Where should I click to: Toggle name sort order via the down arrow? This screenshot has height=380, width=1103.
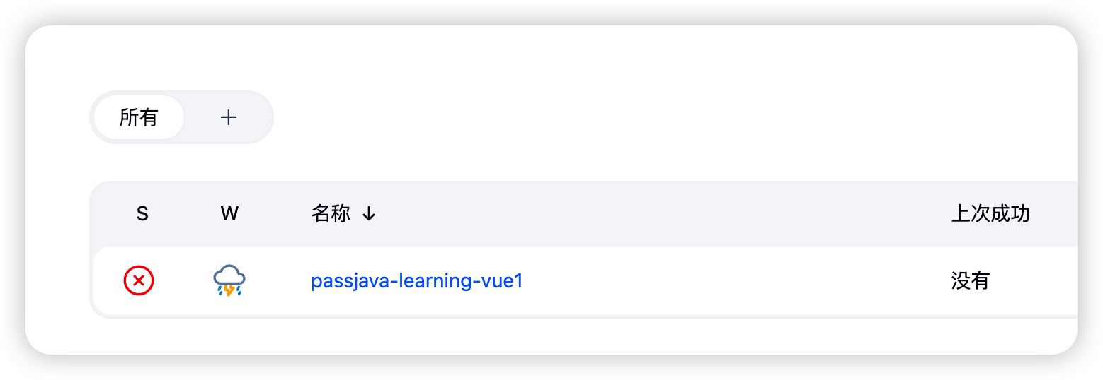[x=368, y=214]
